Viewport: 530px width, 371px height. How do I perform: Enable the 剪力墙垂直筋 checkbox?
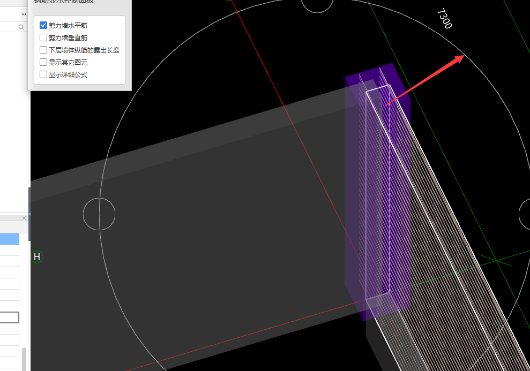43,37
